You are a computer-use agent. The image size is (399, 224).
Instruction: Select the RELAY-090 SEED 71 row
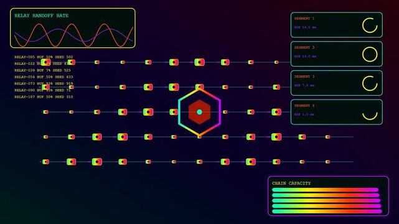pyautogui.click(x=42, y=90)
